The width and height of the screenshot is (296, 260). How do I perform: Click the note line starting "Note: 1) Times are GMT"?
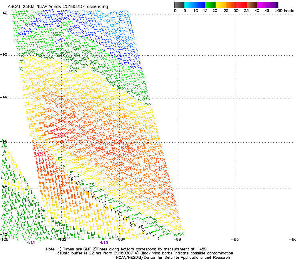pos(126,249)
